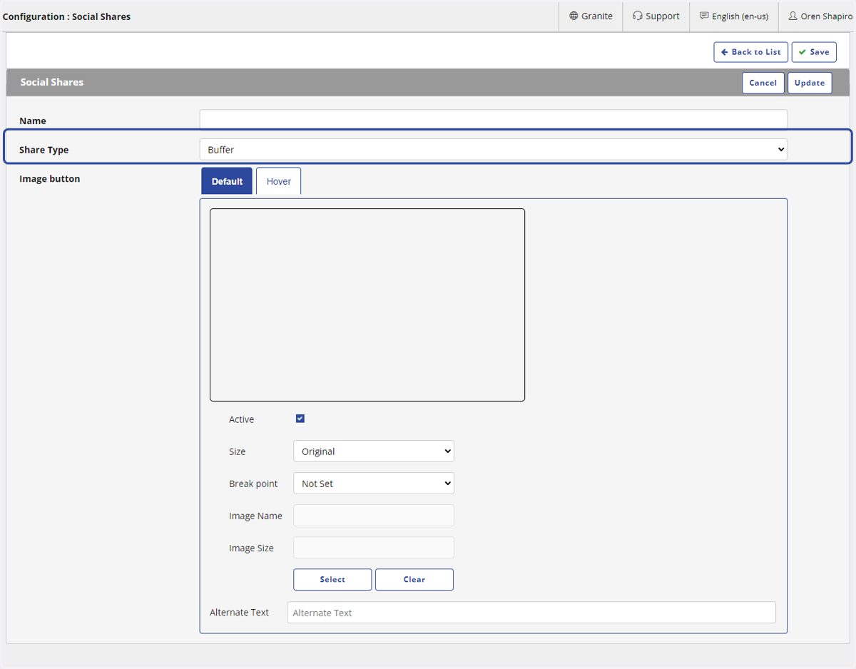The image size is (856, 669).
Task: Click the Share Type label
Action: click(44, 150)
